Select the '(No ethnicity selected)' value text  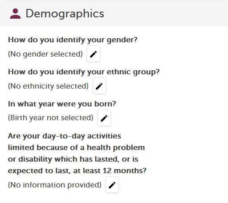tap(48, 86)
